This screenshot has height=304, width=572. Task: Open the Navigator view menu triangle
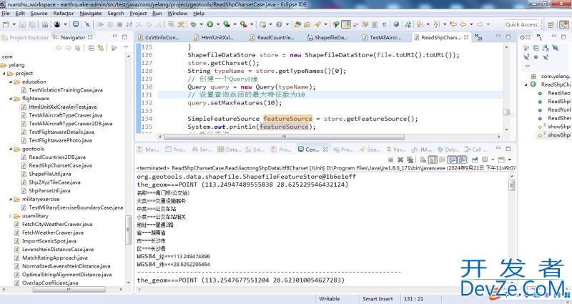pyautogui.click(x=126, y=47)
